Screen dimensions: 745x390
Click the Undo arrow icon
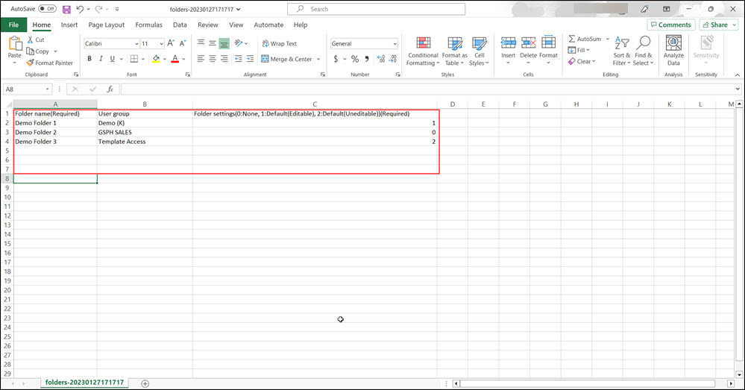click(80, 9)
